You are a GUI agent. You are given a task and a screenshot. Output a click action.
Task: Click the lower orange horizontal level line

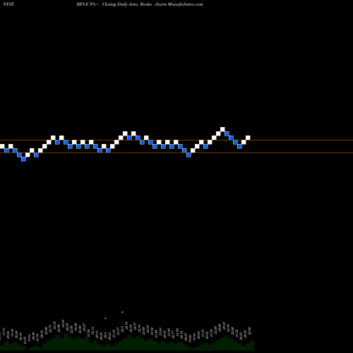(x=176, y=153)
